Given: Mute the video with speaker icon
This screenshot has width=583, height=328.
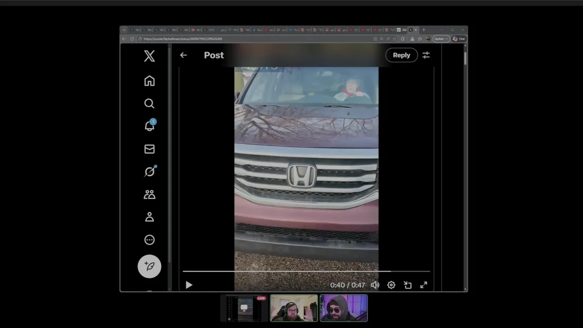Looking at the screenshot, I should coord(375,285).
